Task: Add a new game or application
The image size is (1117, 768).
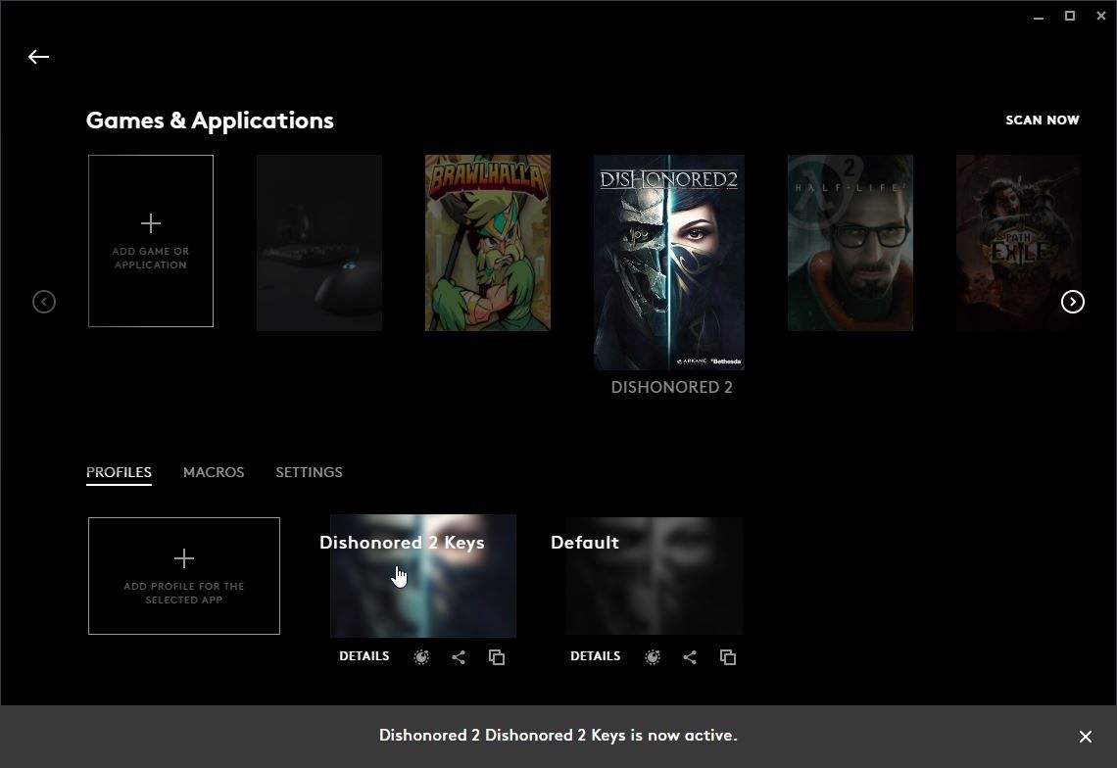Action: point(151,241)
